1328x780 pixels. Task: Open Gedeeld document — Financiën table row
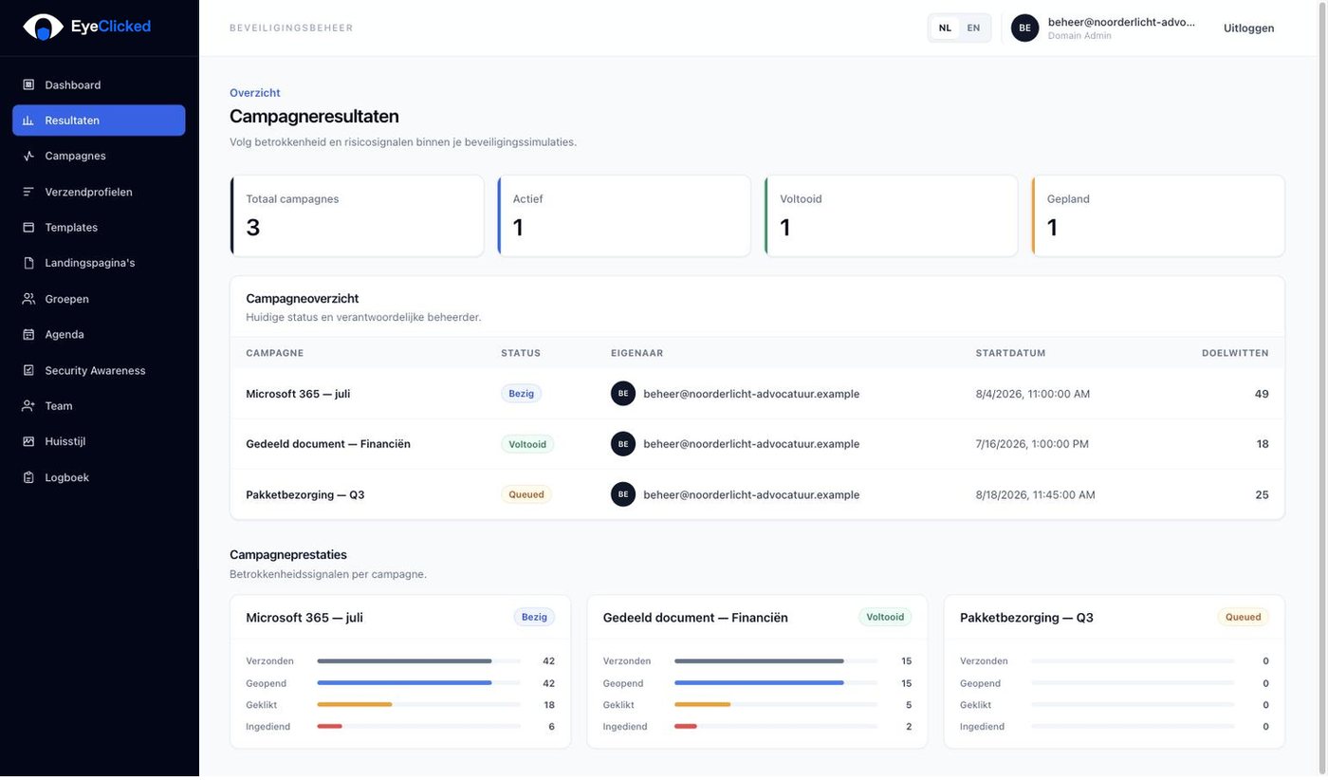point(757,444)
